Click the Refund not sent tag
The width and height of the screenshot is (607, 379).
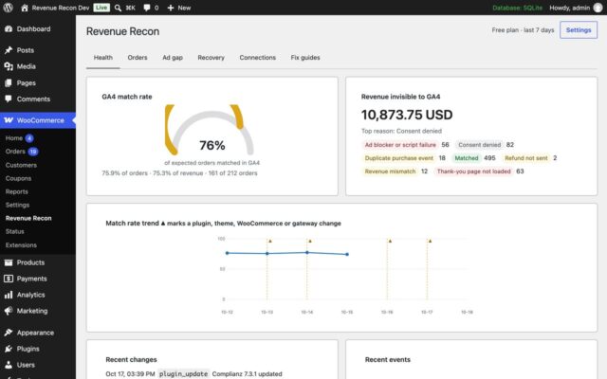pos(526,158)
